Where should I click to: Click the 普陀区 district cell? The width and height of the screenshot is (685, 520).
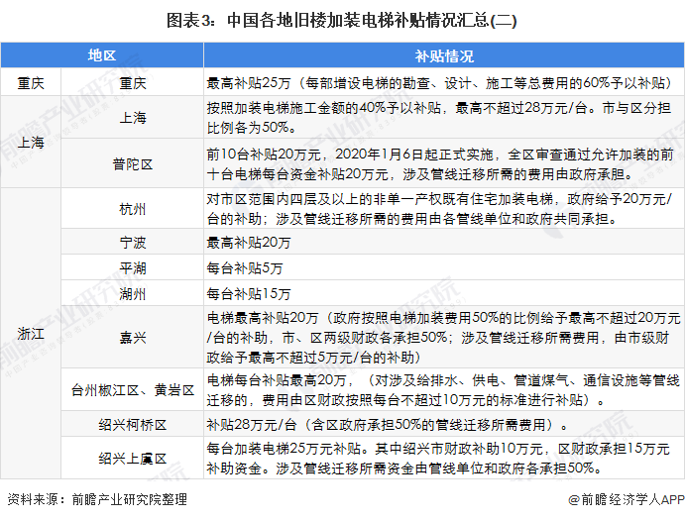coord(133,163)
